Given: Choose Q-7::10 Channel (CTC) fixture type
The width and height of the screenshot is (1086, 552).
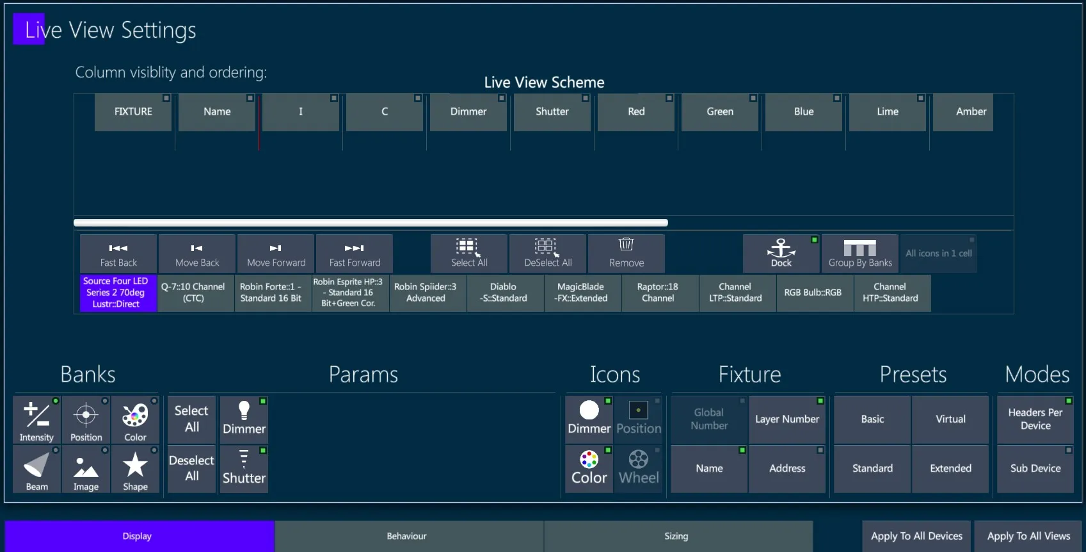Looking at the screenshot, I should [x=196, y=293].
